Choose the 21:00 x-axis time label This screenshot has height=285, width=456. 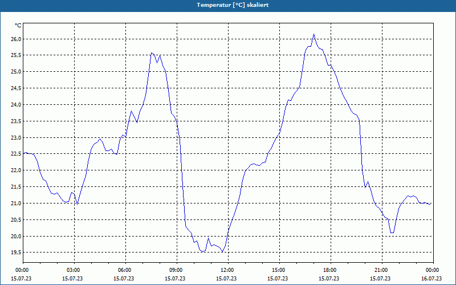tap(382, 270)
